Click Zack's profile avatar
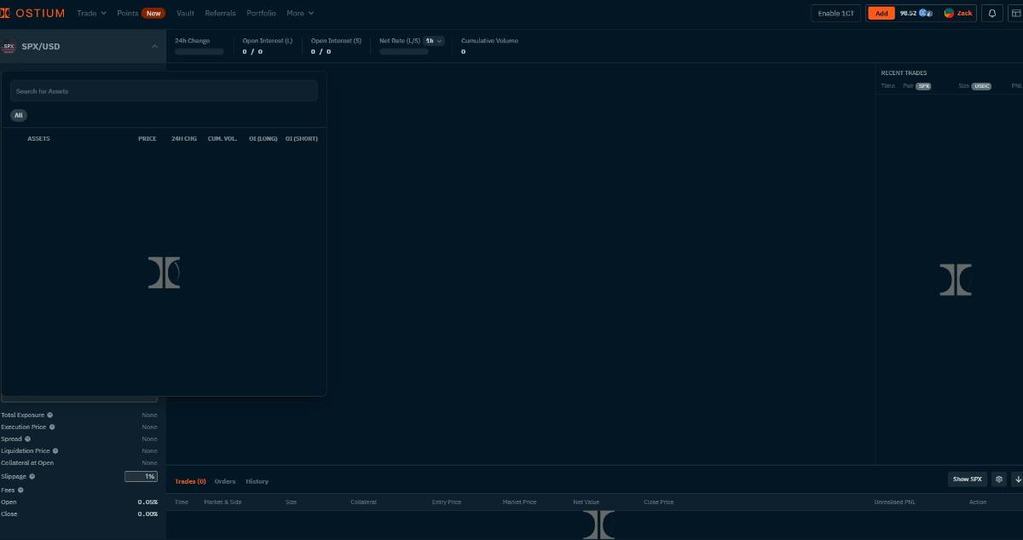 [949, 13]
